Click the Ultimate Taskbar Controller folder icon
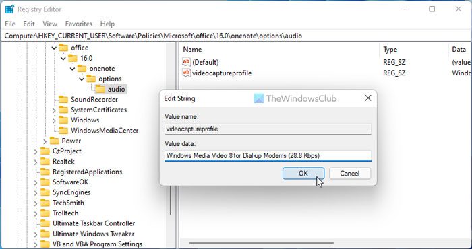Viewport: 472px width, 249px height. pyautogui.click(x=45, y=223)
